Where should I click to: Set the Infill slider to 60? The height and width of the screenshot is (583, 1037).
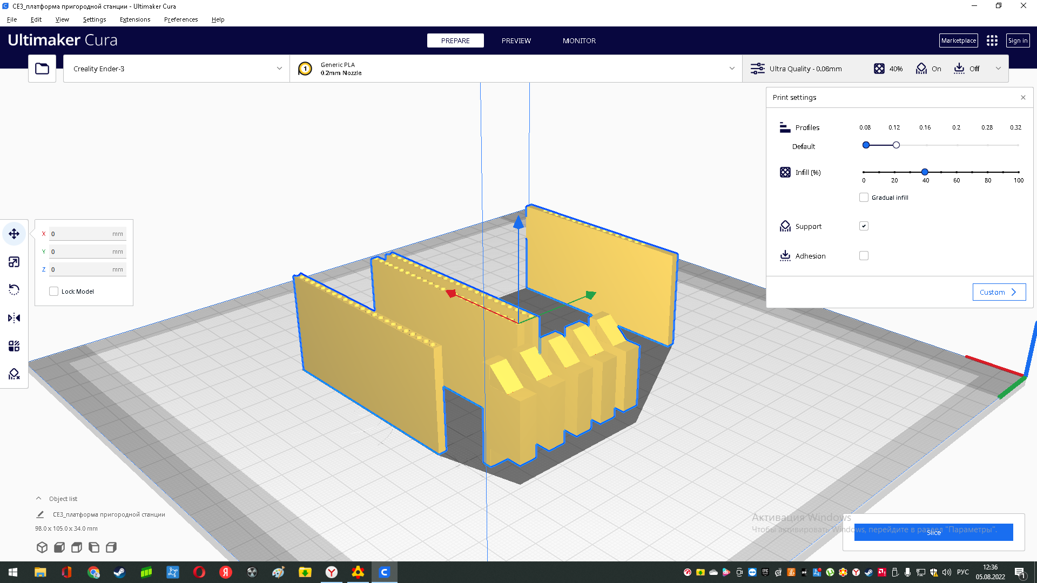[957, 172]
